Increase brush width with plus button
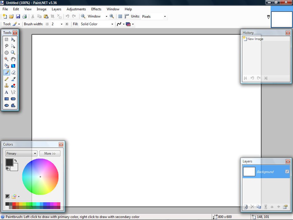The image size is (293, 220). tap(67, 24)
